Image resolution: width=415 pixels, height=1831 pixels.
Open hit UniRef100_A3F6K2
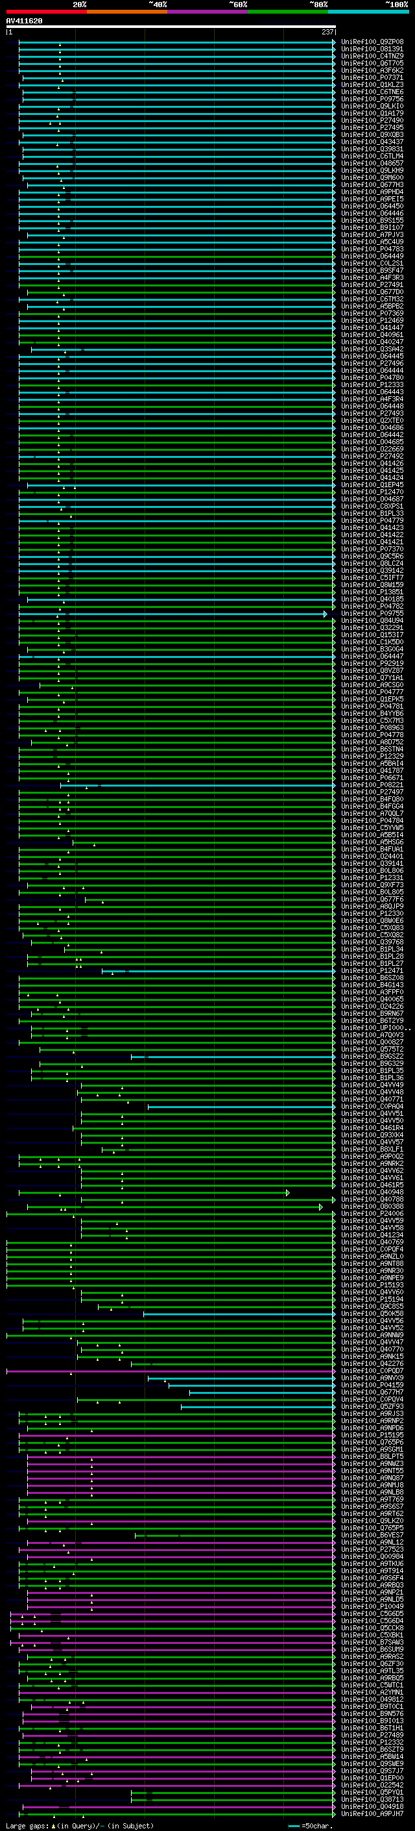372,70
